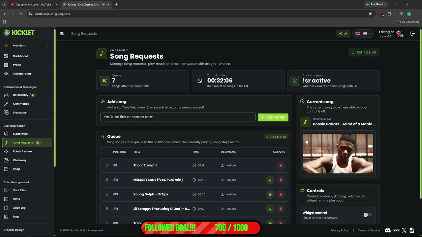The width and height of the screenshot is (422, 237).
Task: Open the Points System page
Action: (x=22, y=151)
